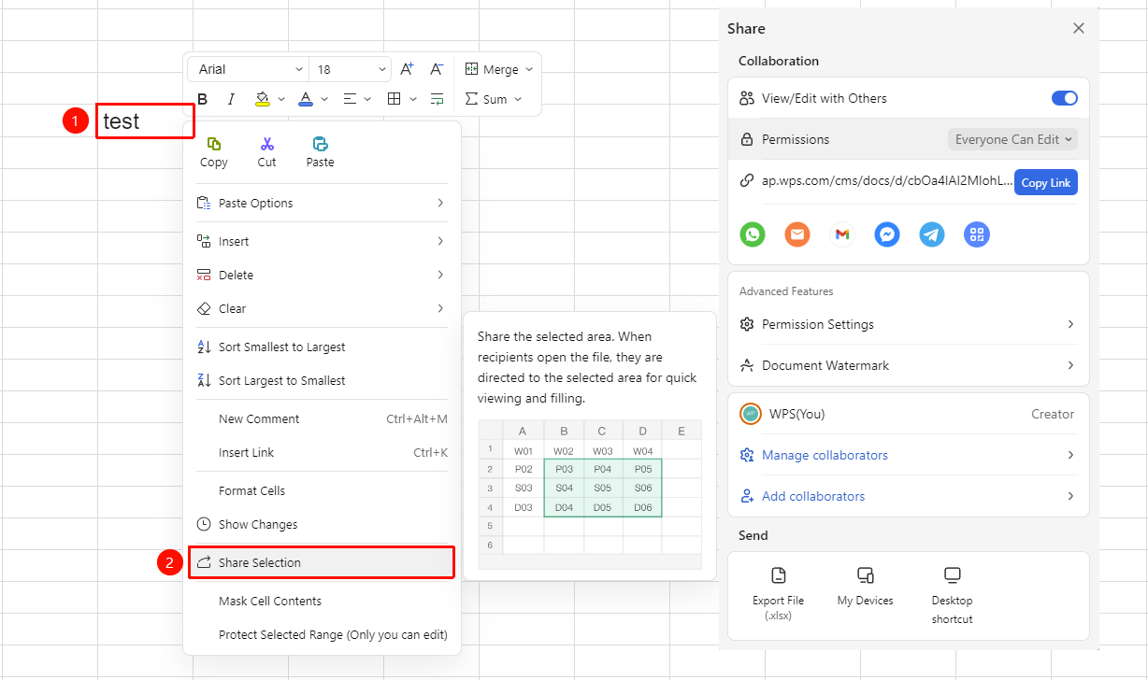
Task: Click the Paste clipboard icon
Action: (x=320, y=144)
